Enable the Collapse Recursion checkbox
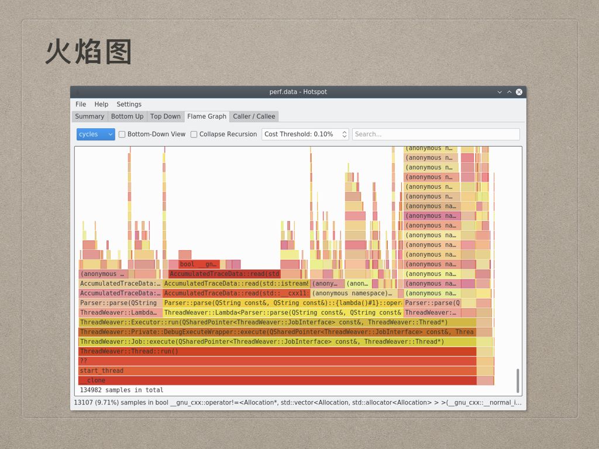599x449 pixels. (x=194, y=134)
